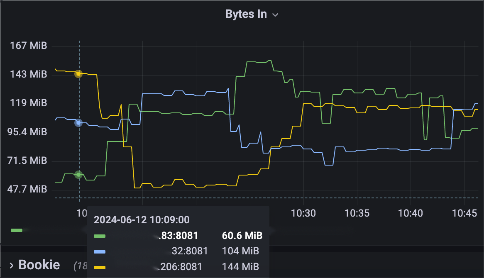Click green swatch beside .83:8081 in tooltip
This screenshot has width=484, height=278.
(100, 236)
